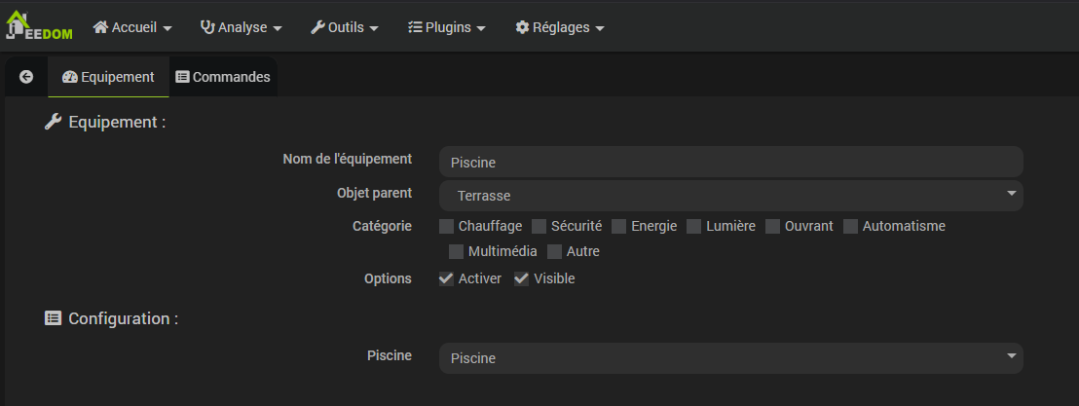Screen dimensions: 1079x406
Task: Open the Piscine configuration dropdown
Action: click(730, 358)
